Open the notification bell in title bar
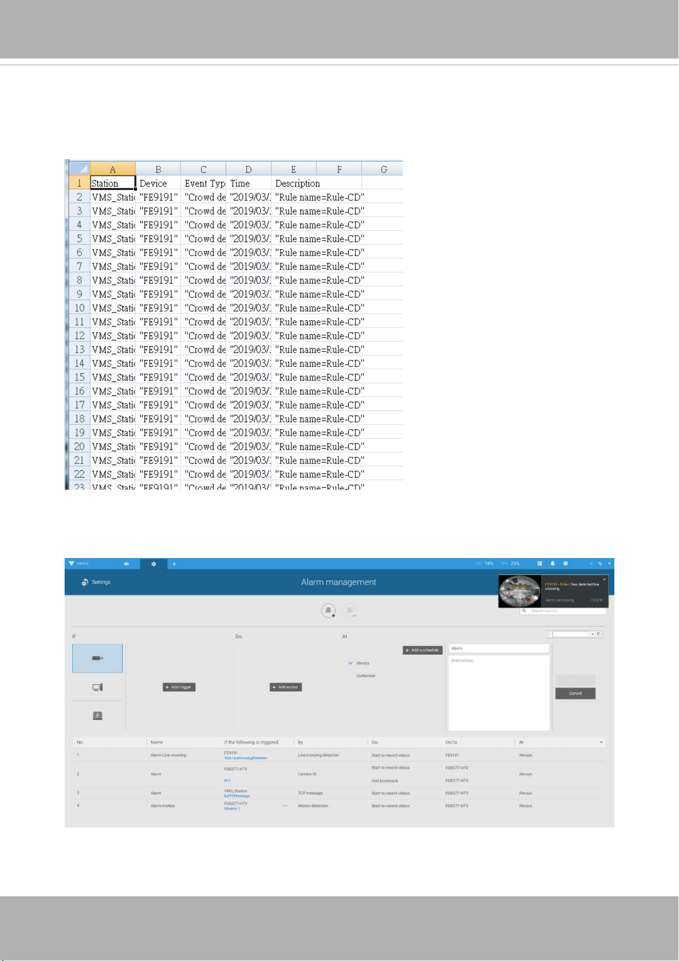This screenshot has height=961, width=679. (x=552, y=564)
